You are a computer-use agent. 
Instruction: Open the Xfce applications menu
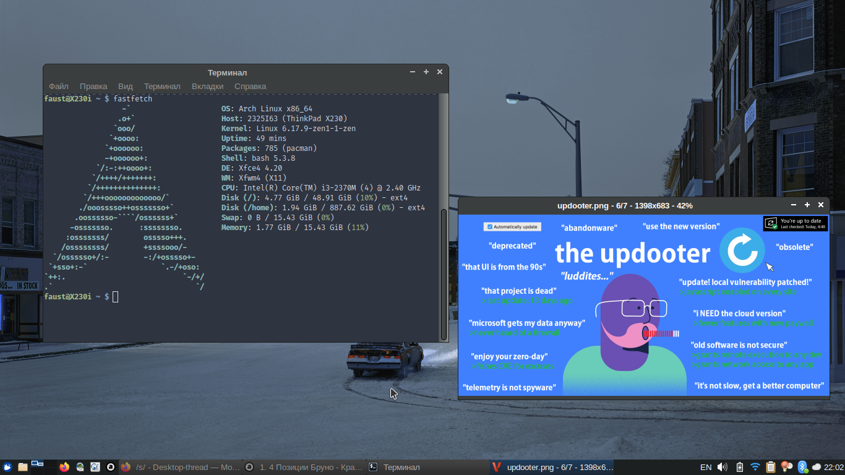(x=7, y=467)
